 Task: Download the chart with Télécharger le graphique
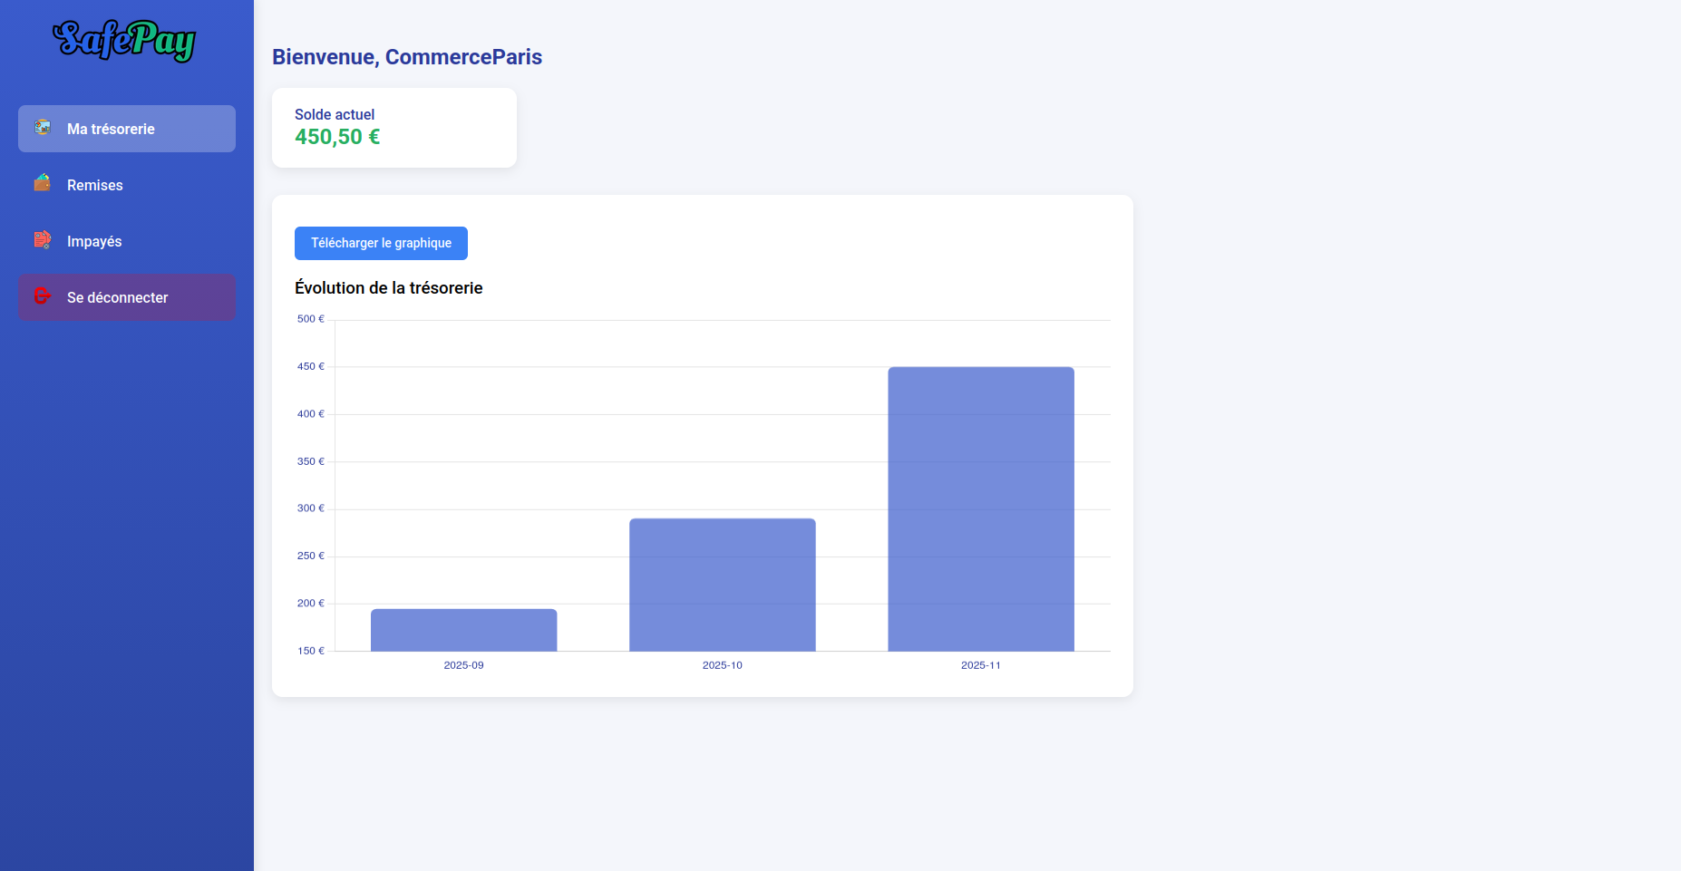click(381, 243)
